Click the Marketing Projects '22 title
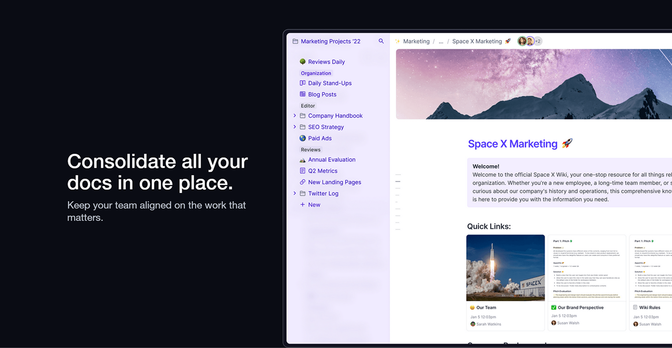 pos(330,41)
